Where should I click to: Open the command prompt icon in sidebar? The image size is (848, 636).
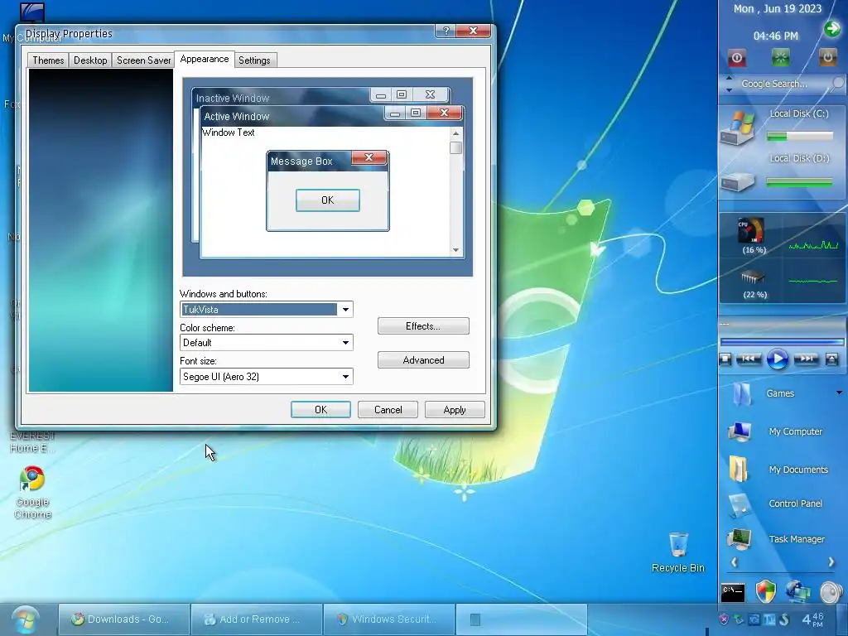coord(732,592)
